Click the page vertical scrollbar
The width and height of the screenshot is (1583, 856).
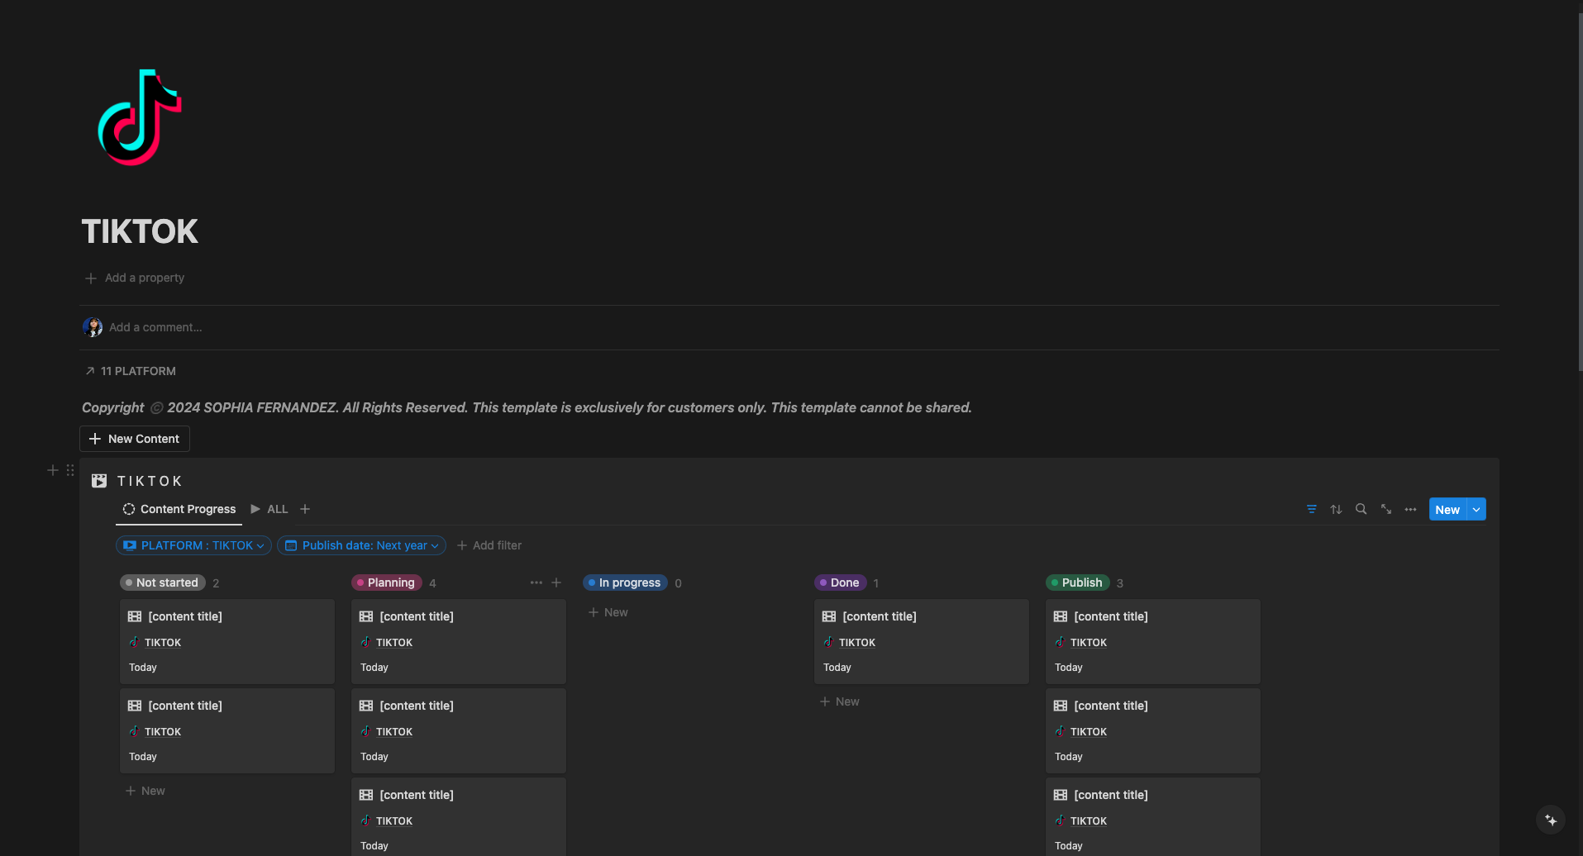pos(1580,190)
